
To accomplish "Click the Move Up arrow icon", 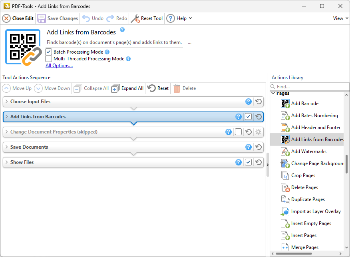I will [x=6, y=88].
